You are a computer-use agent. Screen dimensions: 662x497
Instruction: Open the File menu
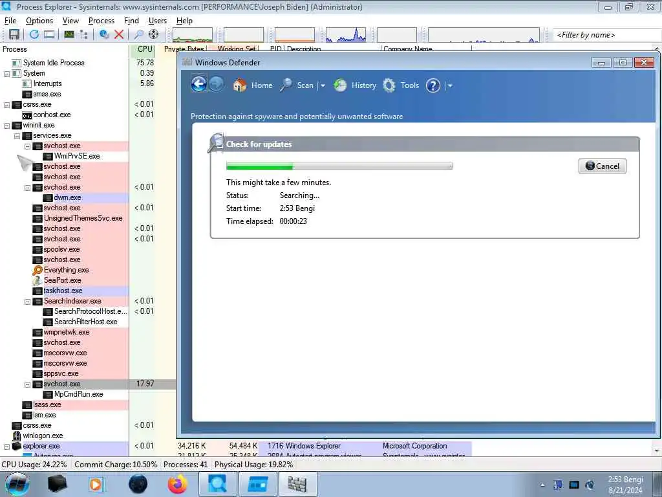[x=10, y=21]
